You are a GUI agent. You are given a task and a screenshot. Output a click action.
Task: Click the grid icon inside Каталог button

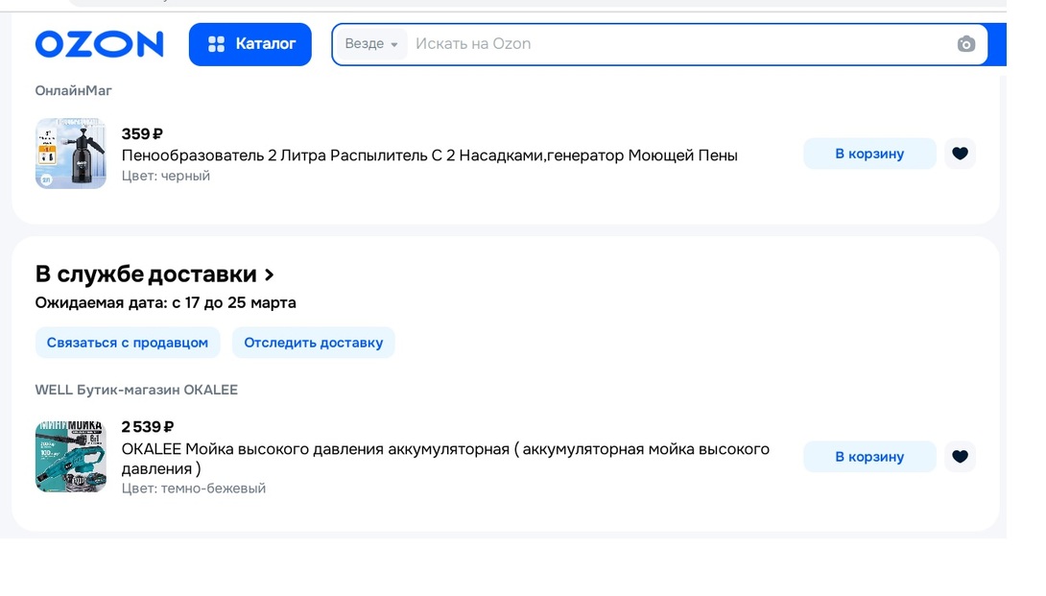click(x=216, y=44)
